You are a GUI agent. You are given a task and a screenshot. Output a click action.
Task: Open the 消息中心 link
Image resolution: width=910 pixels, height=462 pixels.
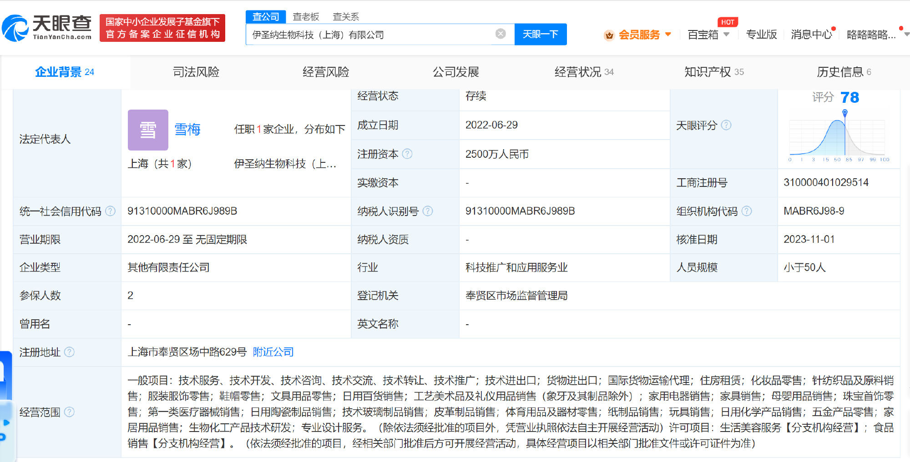(x=811, y=35)
